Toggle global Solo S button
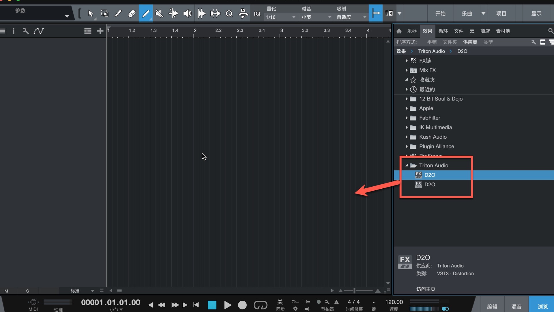Screen dimensions: 554x312 coord(27,291)
